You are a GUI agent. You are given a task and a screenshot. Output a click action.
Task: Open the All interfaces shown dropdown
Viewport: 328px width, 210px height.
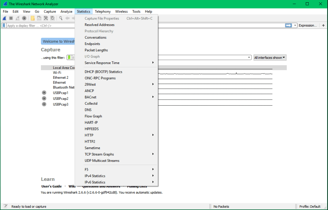[270, 57]
